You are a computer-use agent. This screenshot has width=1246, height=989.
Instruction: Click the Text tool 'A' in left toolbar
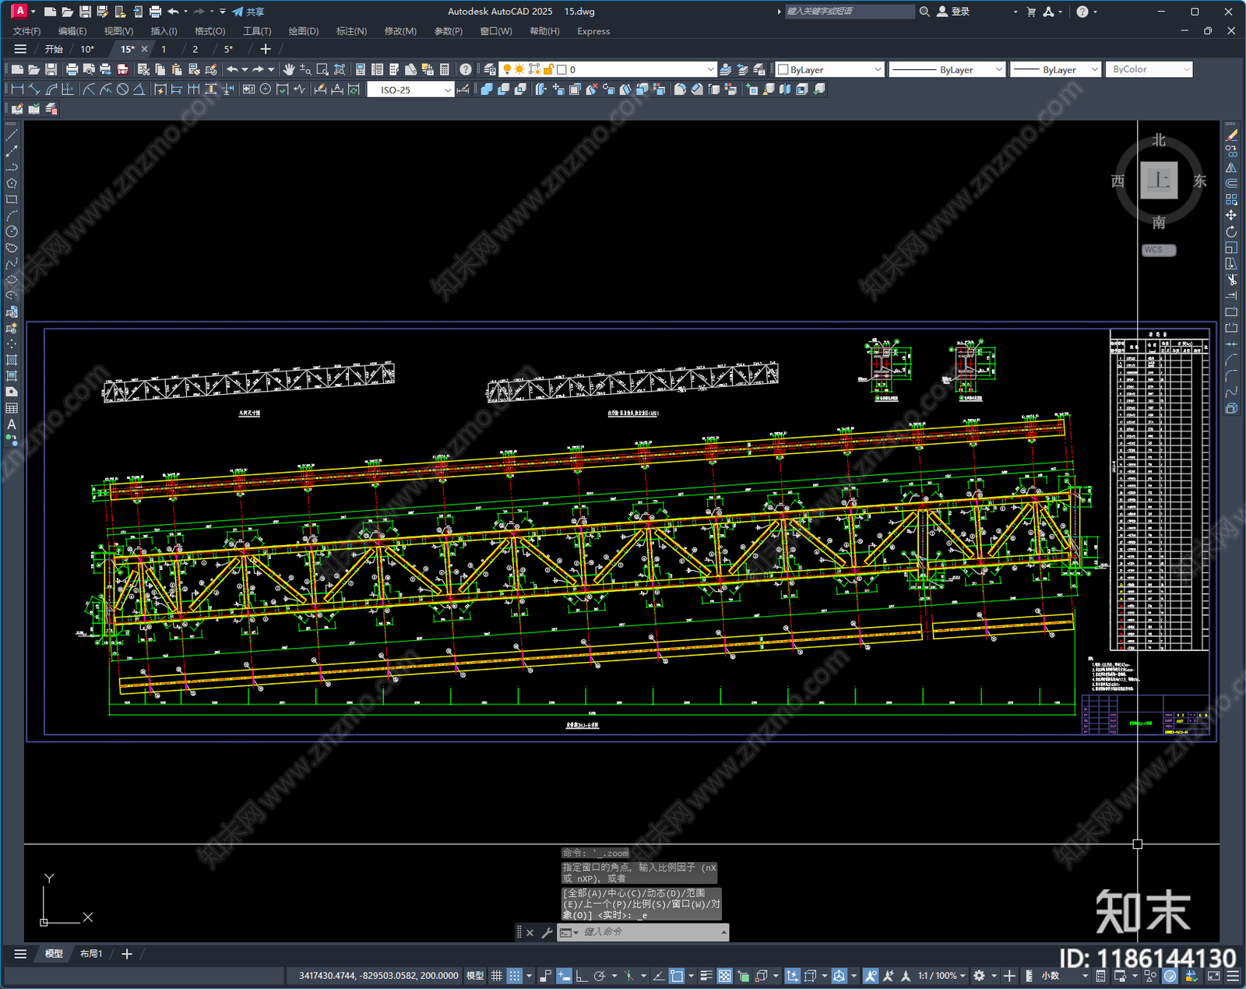12,424
